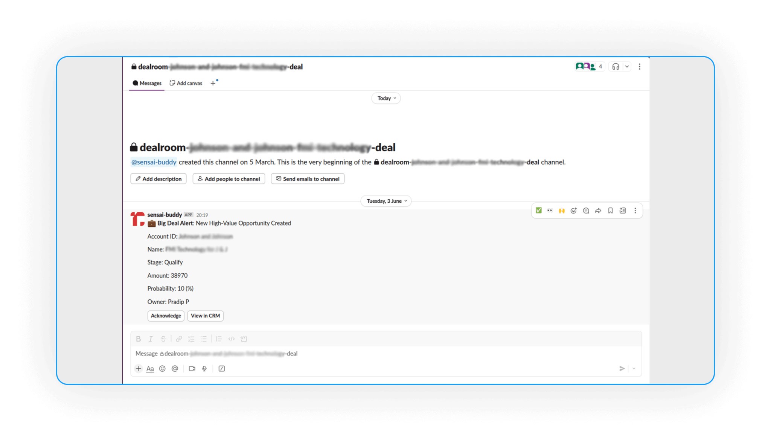The image size is (771, 441).
Task: Reply in thread to the sensai-buddy message
Action: point(586,211)
